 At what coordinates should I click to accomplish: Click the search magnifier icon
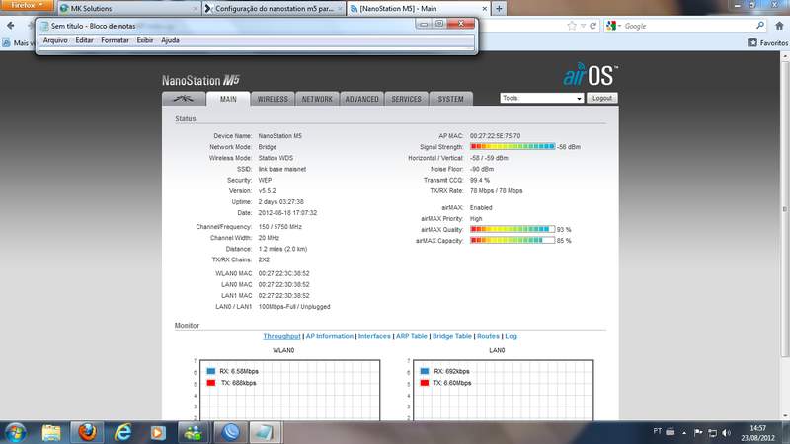(x=759, y=26)
